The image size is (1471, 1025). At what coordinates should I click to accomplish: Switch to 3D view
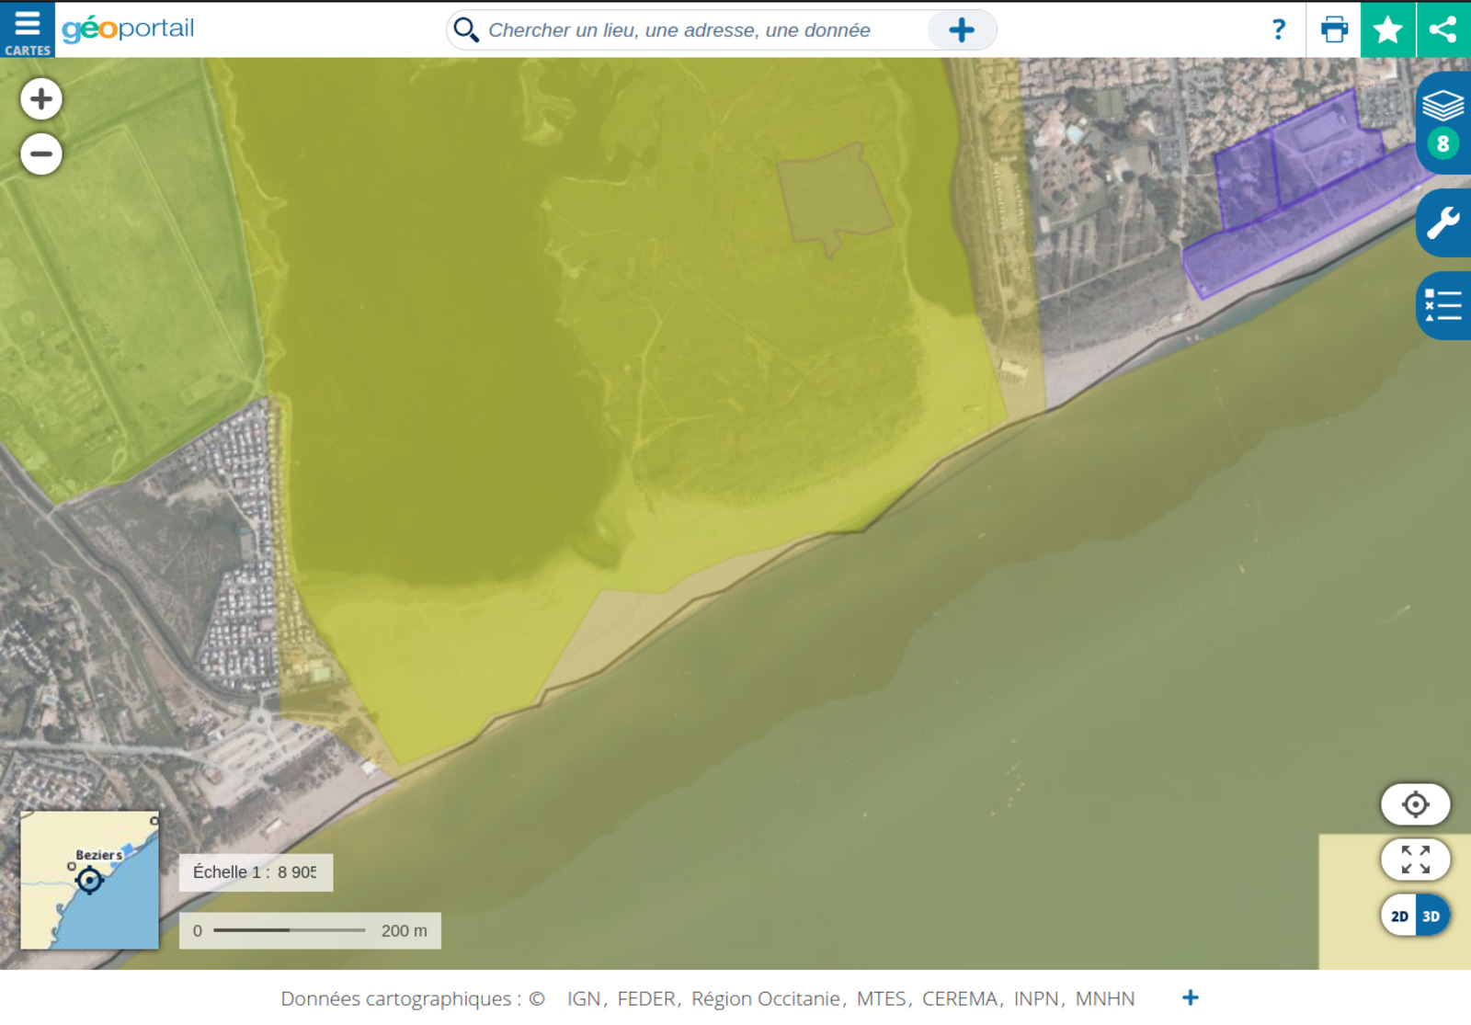point(1431,917)
